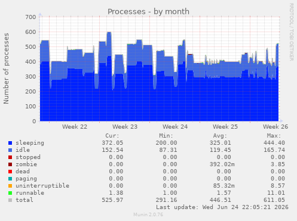Click runnable current value 1.38
This screenshot has width=297, height=221.
116,193
